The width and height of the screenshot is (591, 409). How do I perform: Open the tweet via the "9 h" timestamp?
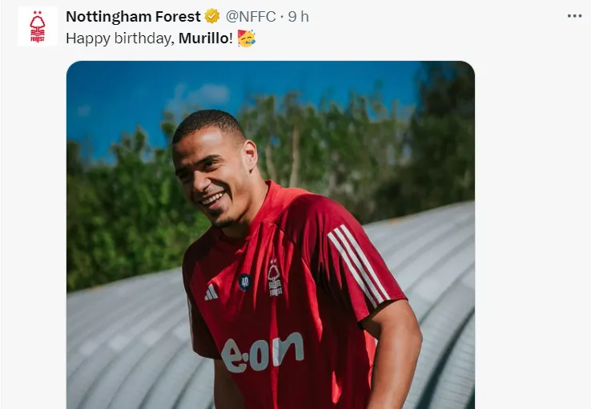299,16
